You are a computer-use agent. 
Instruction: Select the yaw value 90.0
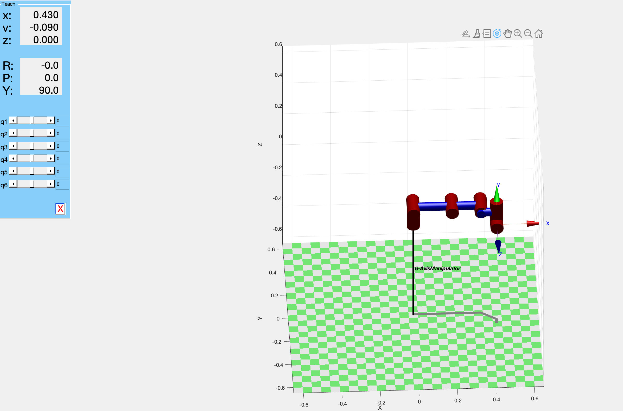pyautogui.click(x=48, y=90)
